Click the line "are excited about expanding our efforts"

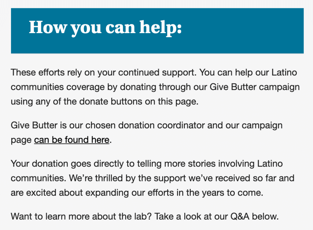[x=137, y=193]
